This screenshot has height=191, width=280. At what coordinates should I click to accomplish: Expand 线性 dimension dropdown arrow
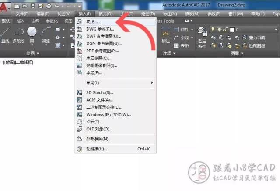(192, 30)
